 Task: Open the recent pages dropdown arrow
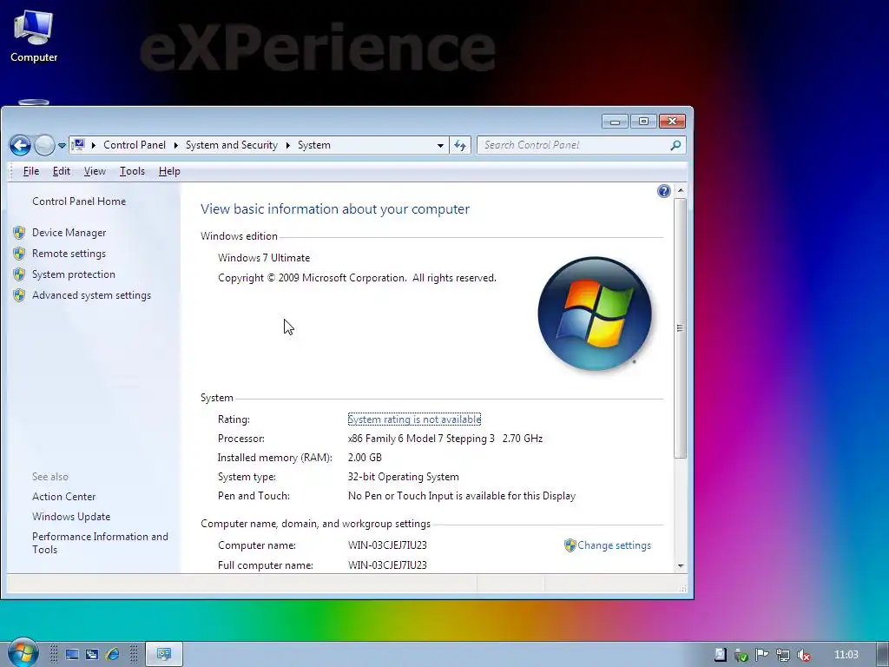pyautogui.click(x=62, y=146)
